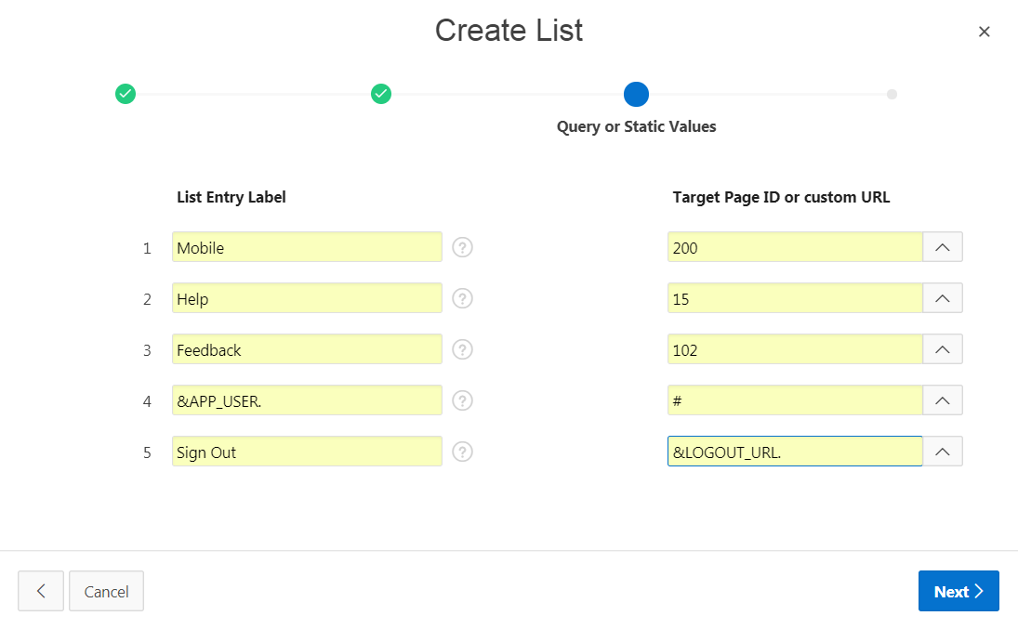Click the final upcoming wizard step dot
This screenshot has height=629, width=1018.
[892, 94]
